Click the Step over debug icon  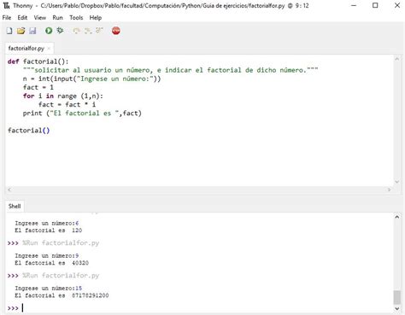(x=76, y=31)
